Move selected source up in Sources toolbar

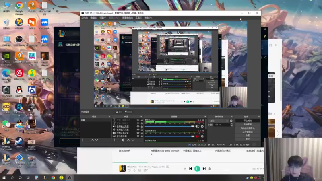(128, 140)
